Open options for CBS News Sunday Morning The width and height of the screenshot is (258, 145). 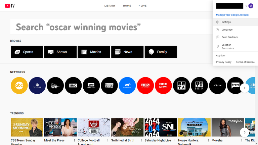(41, 141)
